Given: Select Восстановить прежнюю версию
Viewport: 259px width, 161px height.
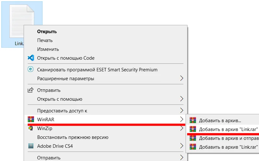Looking at the screenshot, I should [x=73, y=137].
